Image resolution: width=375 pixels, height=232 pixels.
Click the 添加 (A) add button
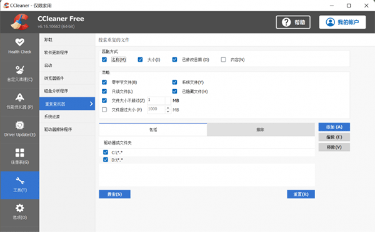334,127
